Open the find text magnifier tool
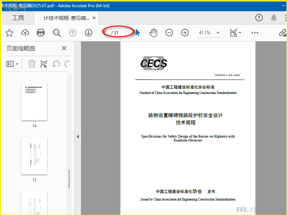288x216 pixels. (x=57, y=33)
